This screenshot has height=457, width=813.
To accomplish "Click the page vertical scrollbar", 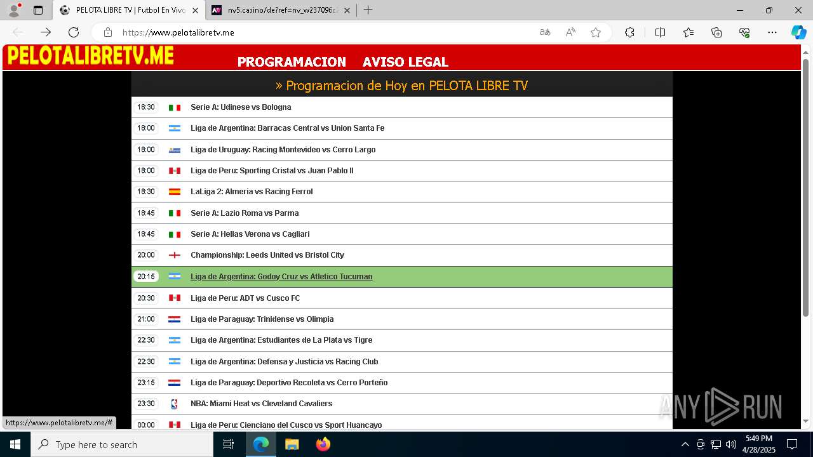I will pyautogui.click(x=806, y=187).
